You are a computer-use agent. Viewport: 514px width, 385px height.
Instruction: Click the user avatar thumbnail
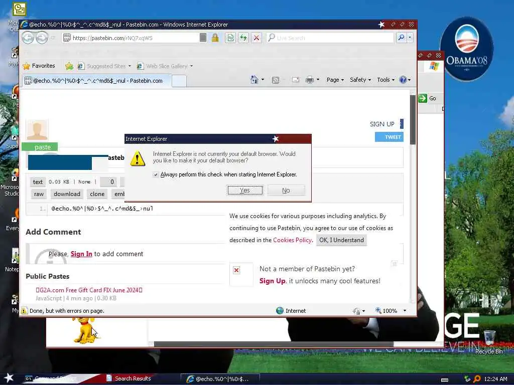[37, 130]
